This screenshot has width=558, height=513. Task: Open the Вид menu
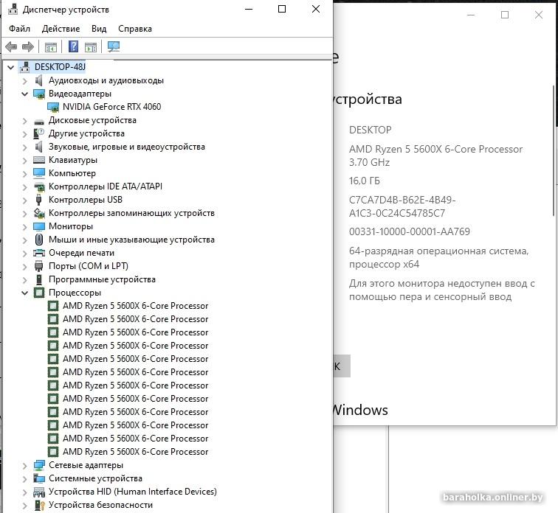pos(99,29)
